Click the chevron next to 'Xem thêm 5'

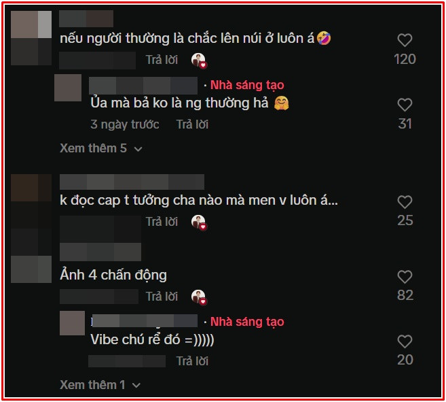[x=138, y=149]
